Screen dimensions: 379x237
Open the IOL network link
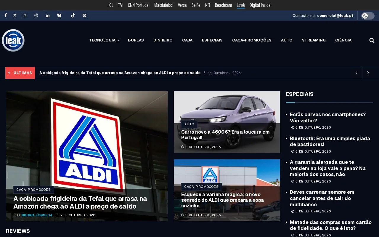tap(111, 5)
